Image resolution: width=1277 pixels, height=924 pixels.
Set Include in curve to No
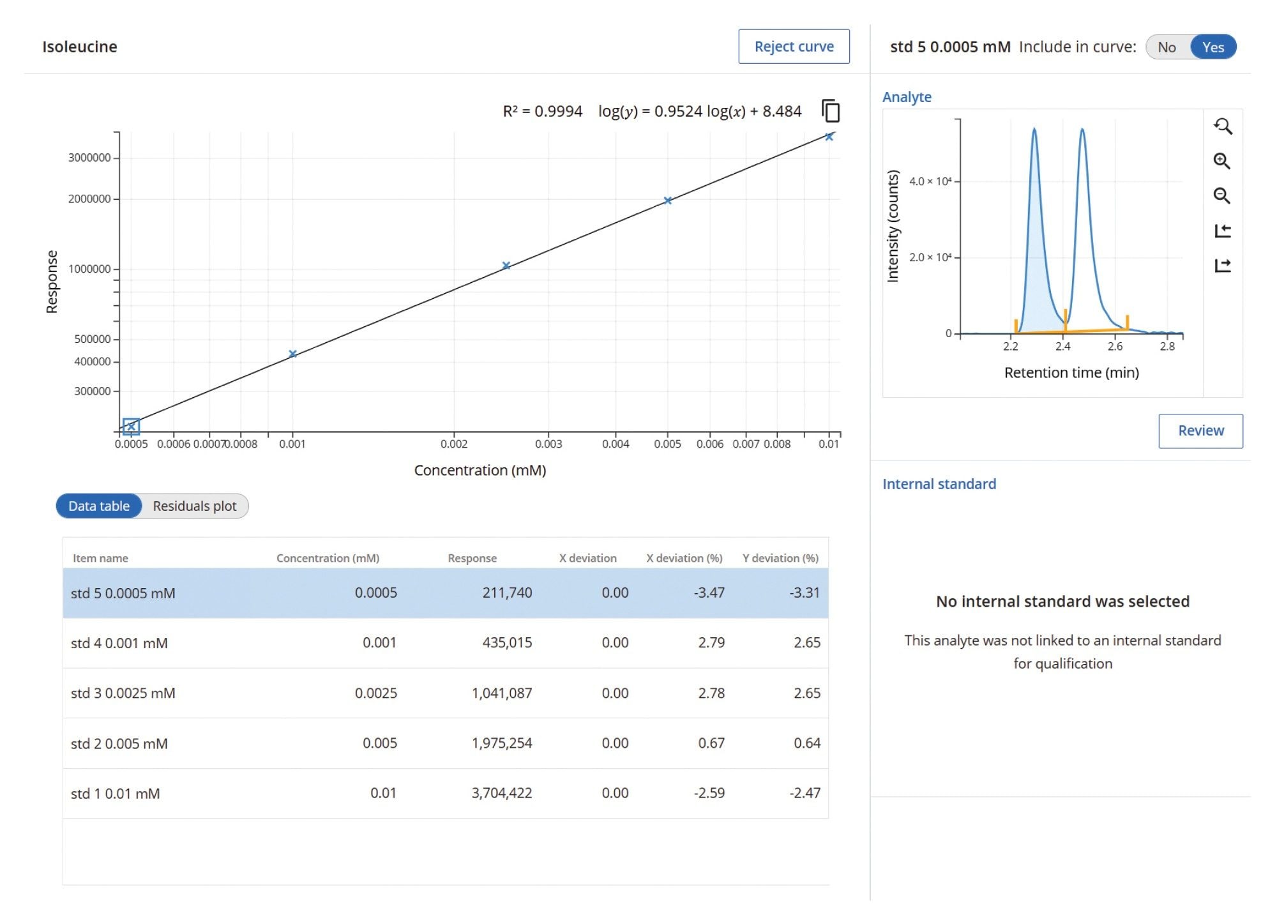(1167, 47)
